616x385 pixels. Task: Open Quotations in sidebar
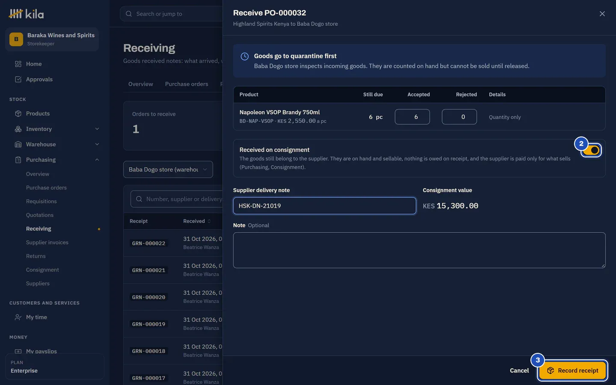(x=40, y=215)
